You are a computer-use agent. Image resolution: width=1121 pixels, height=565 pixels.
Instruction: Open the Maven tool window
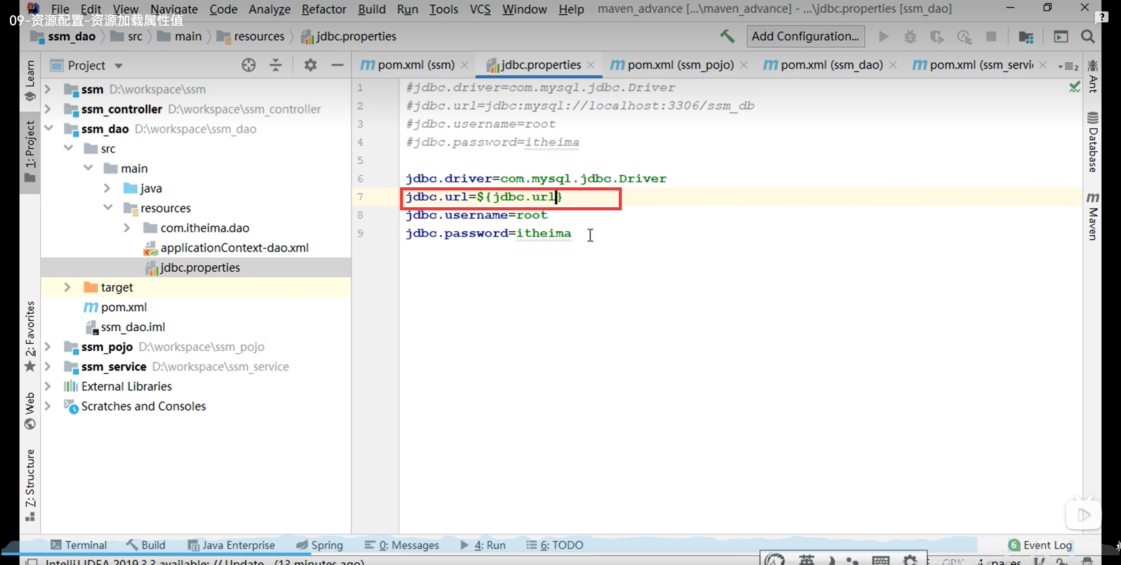pos(1093,217)
